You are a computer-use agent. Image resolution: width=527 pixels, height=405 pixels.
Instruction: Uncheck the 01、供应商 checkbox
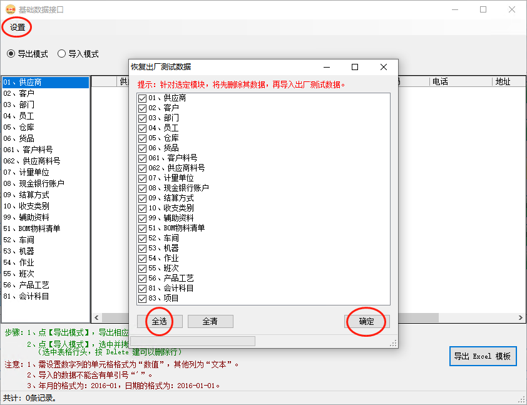142,98
